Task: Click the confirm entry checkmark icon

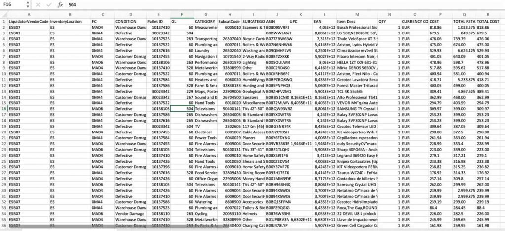Action: point(48,4)
